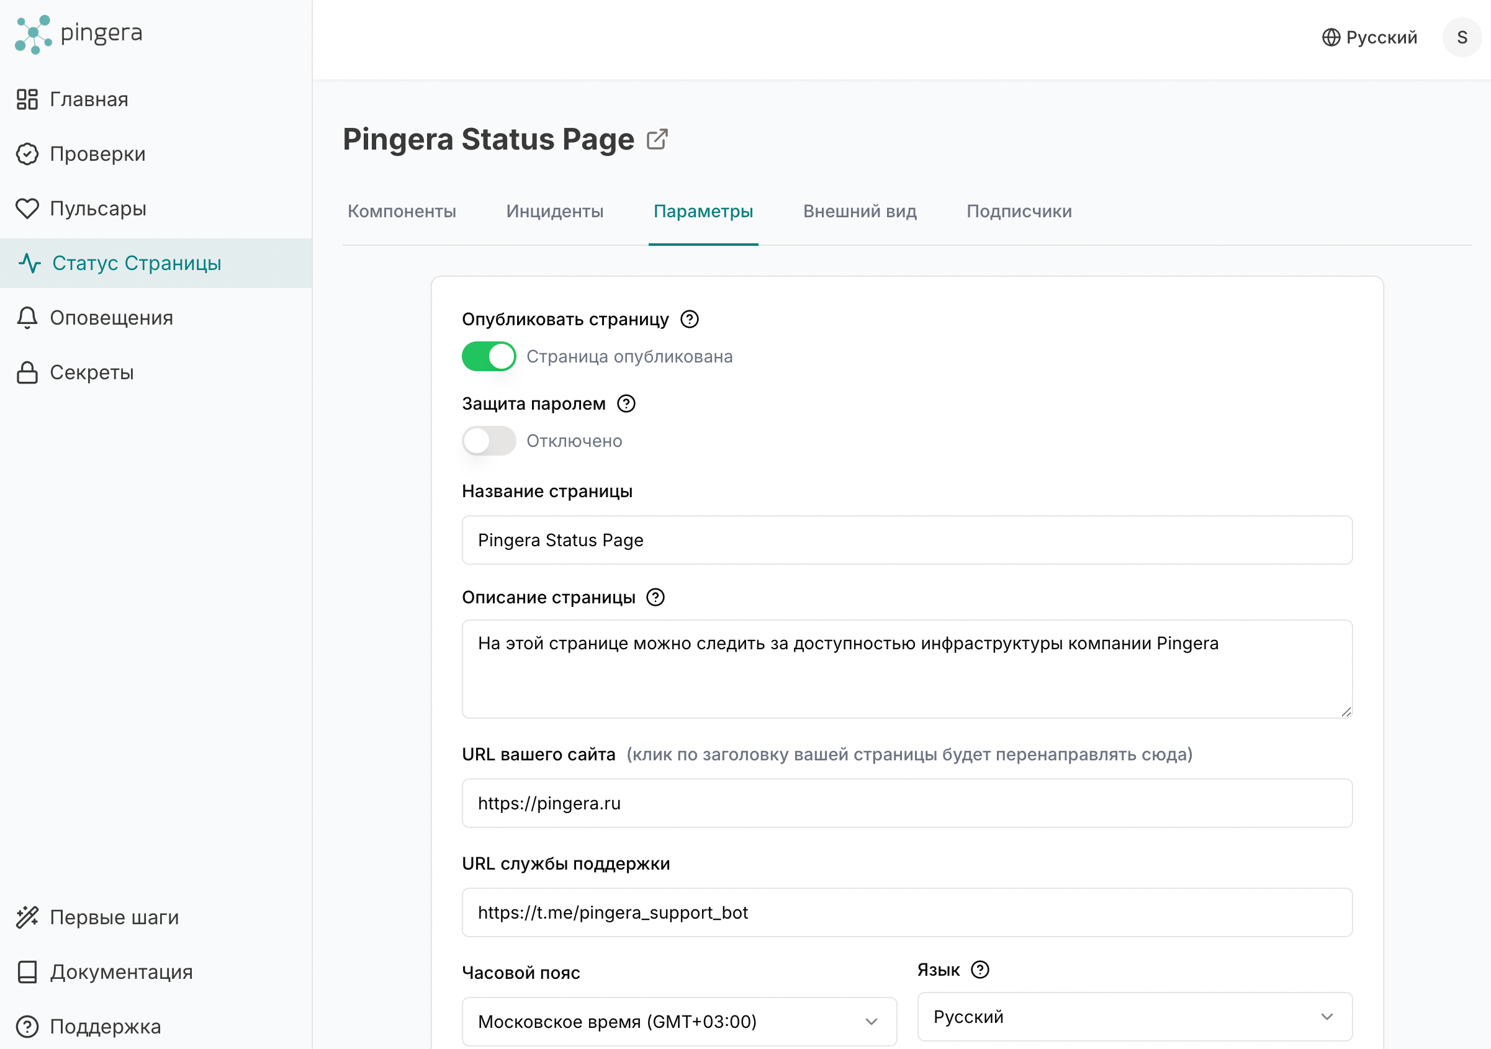Show help for Защита паролем
The image size is (1491, 1049).
pos(626,403)
